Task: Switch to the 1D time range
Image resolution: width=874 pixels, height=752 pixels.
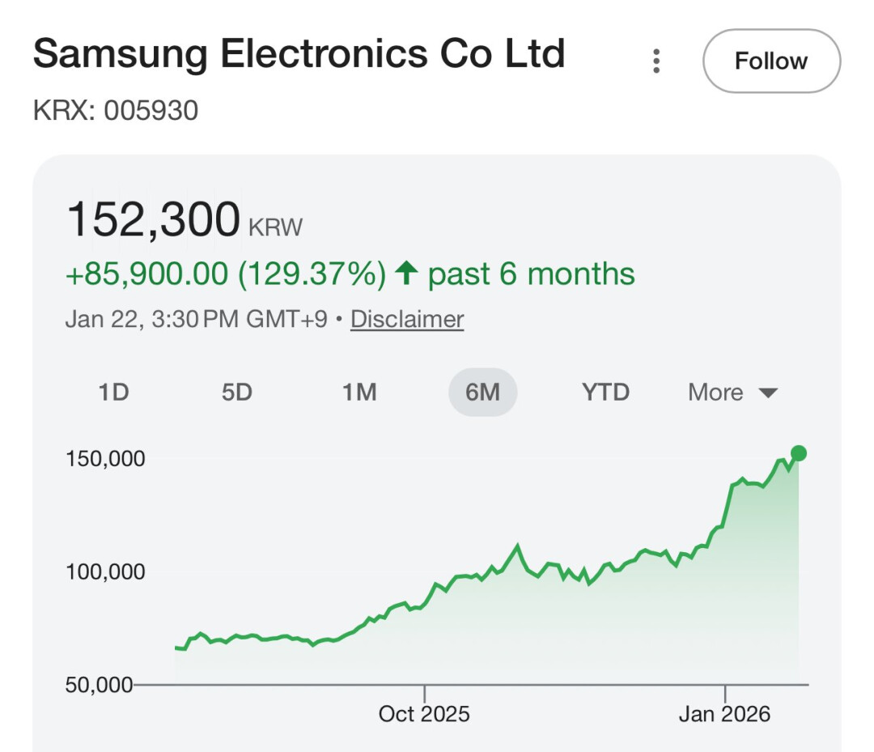Action: (114, 393)
